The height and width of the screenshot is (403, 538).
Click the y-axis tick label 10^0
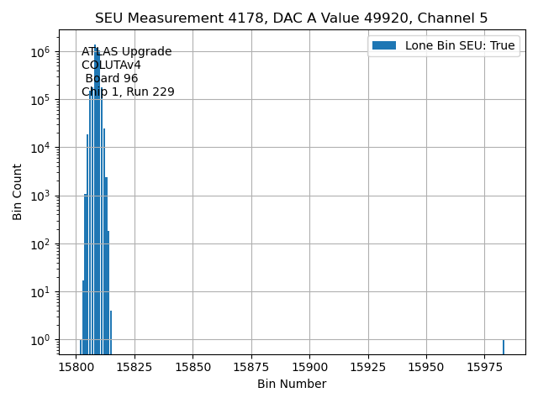42,340
